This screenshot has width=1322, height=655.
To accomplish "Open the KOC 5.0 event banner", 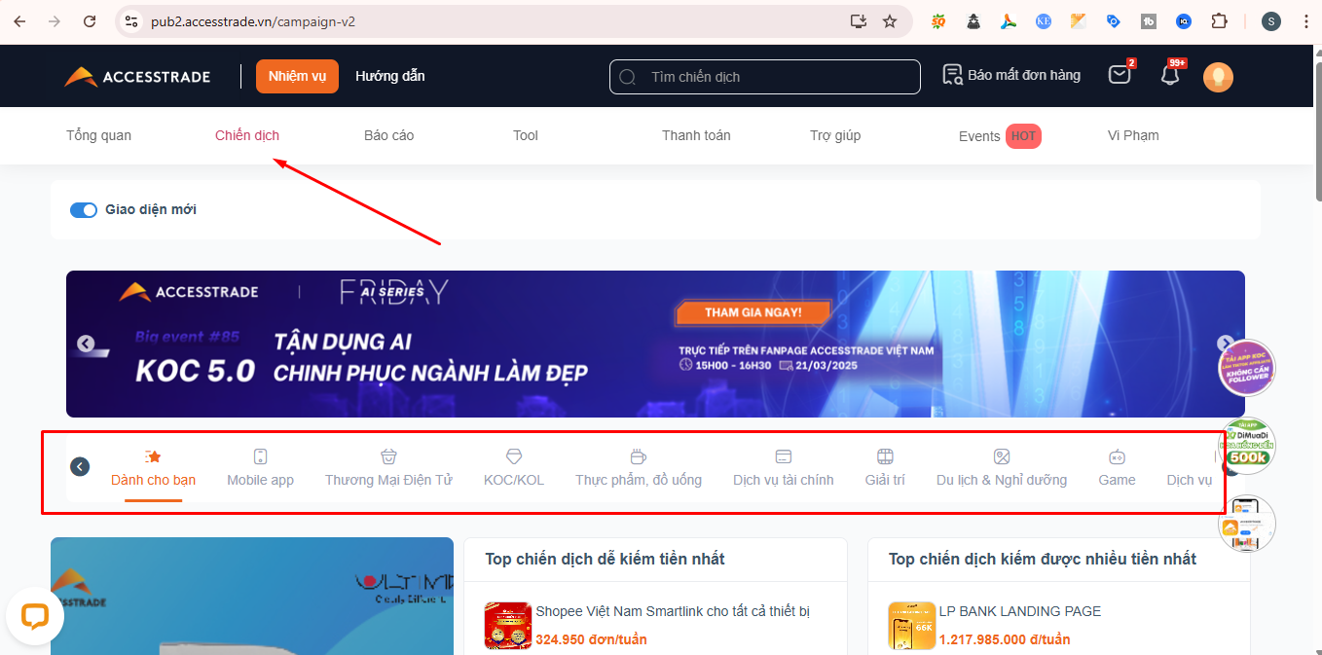I will 655,344.
